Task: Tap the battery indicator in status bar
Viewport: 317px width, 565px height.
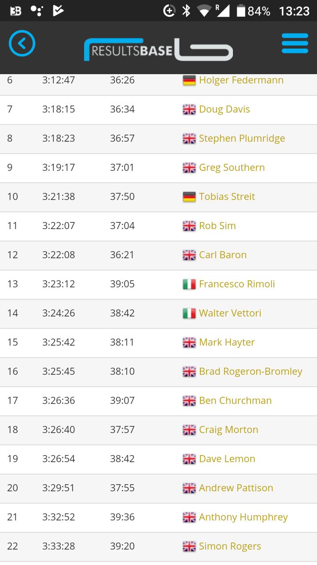Action: (x=241, y=11)
